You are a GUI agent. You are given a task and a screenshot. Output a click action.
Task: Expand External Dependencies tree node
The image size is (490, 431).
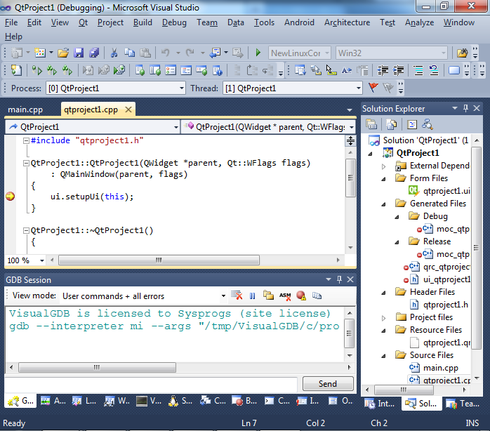click(x=383, y=166)
